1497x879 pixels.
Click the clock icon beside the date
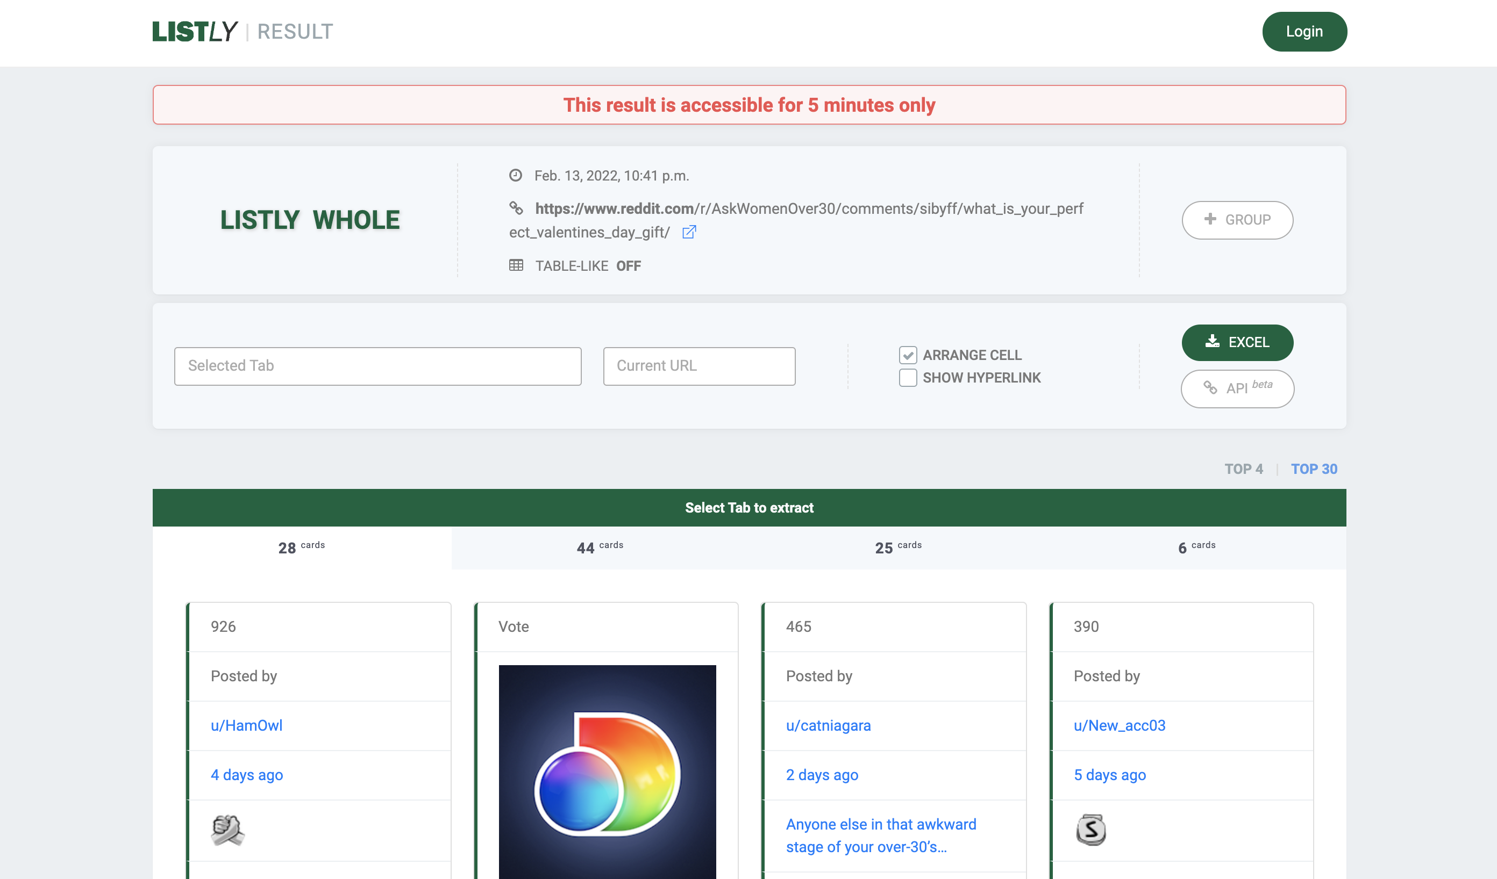516,175
